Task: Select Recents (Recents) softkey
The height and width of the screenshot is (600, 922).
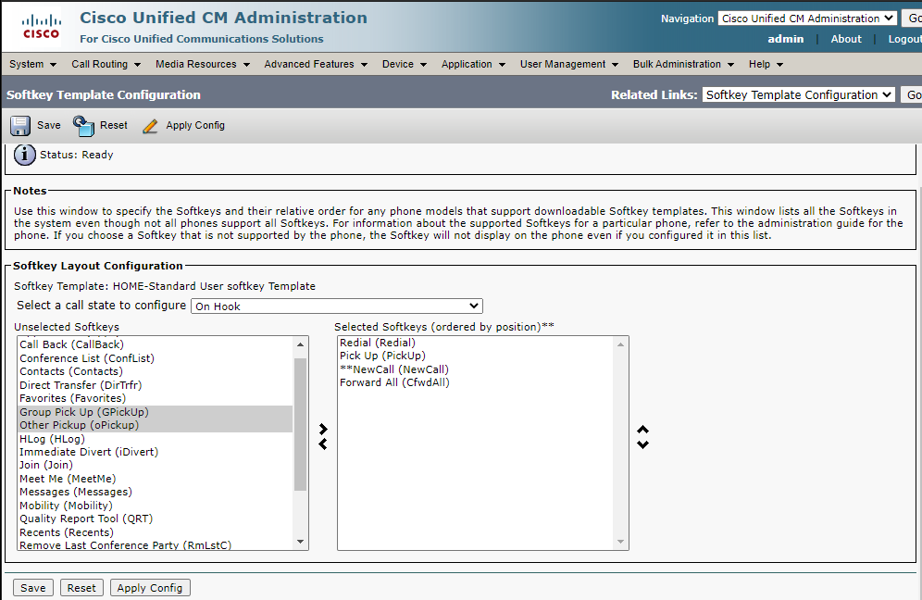Action: (156, 532)
